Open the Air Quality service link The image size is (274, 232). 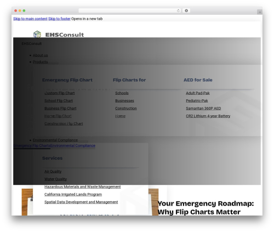pyautogui.click(x=53, y=172)
